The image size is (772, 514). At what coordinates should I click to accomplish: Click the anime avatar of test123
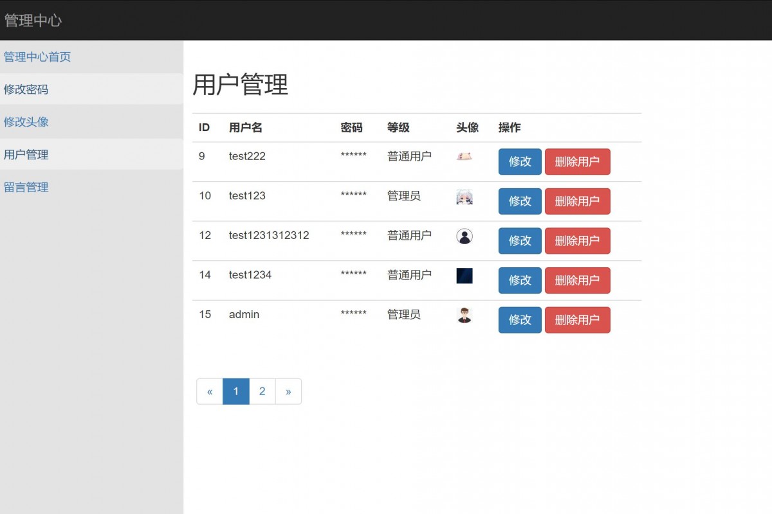(x=464, y=197)
